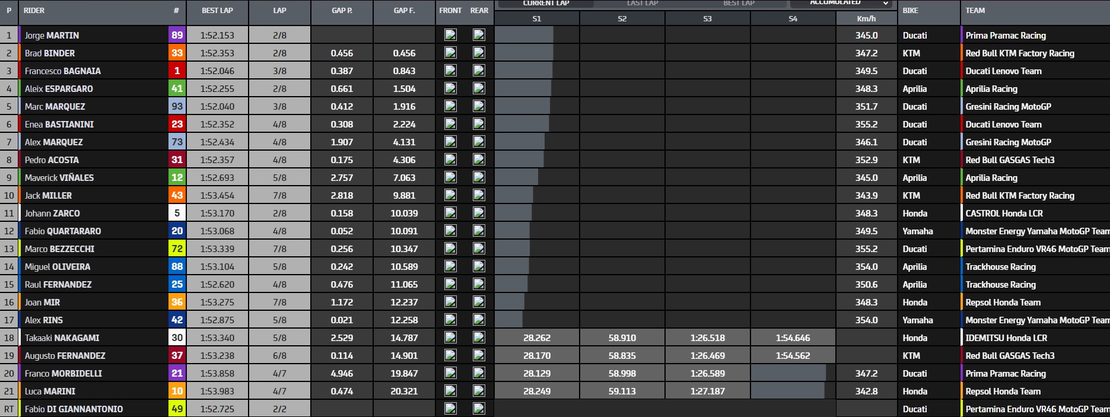Click Aleix Espargaro's front tyre icon
This screenshot has width=1110, height=417.
point(450,88)
